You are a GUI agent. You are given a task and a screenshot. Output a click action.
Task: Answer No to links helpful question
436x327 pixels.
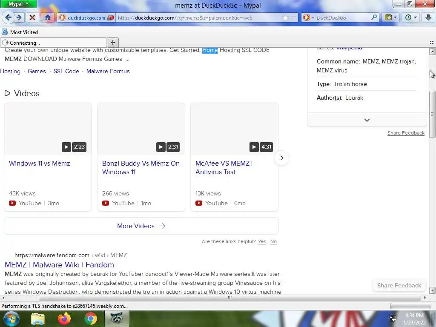pyautogui.click(x=273, y=241)
